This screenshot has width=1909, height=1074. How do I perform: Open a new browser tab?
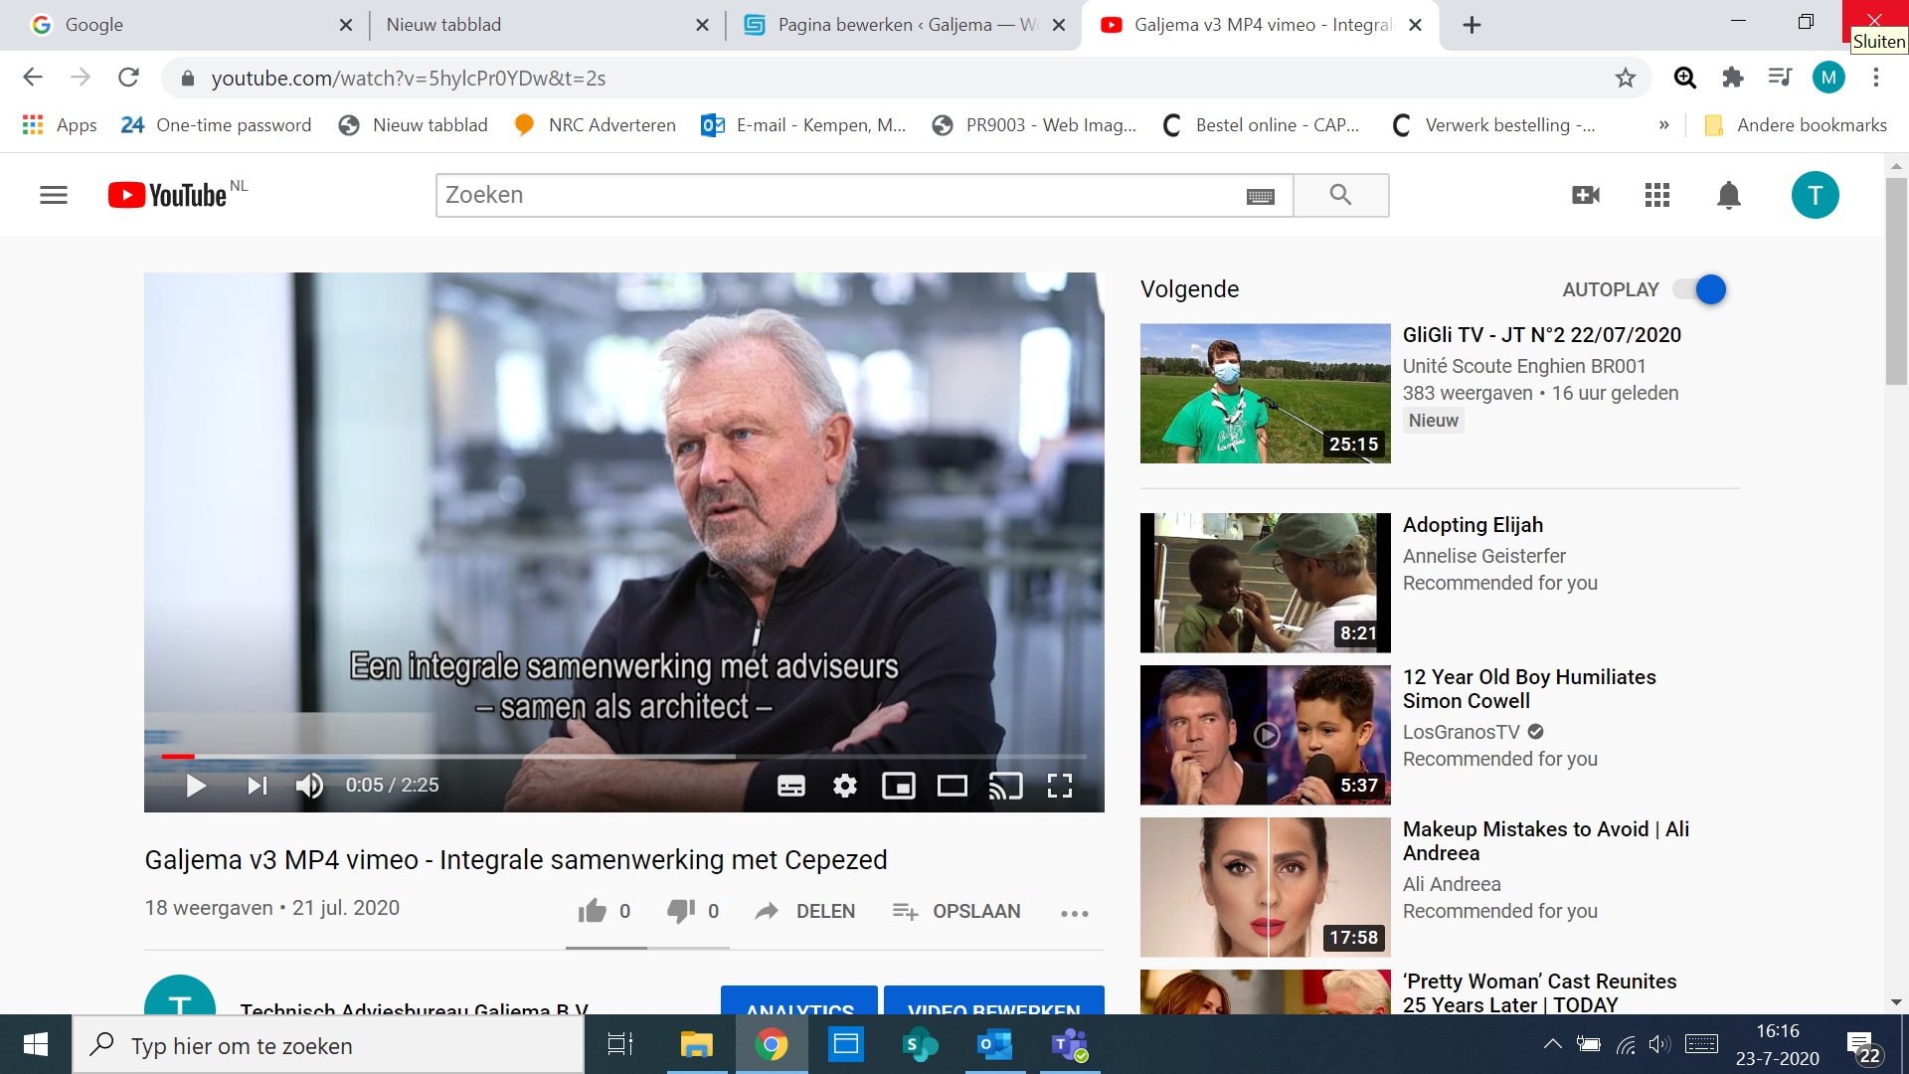point(1473,25)
